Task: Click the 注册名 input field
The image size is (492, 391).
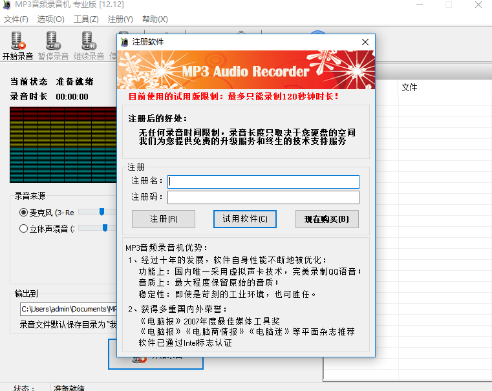Action: click(x=263, y=182)
